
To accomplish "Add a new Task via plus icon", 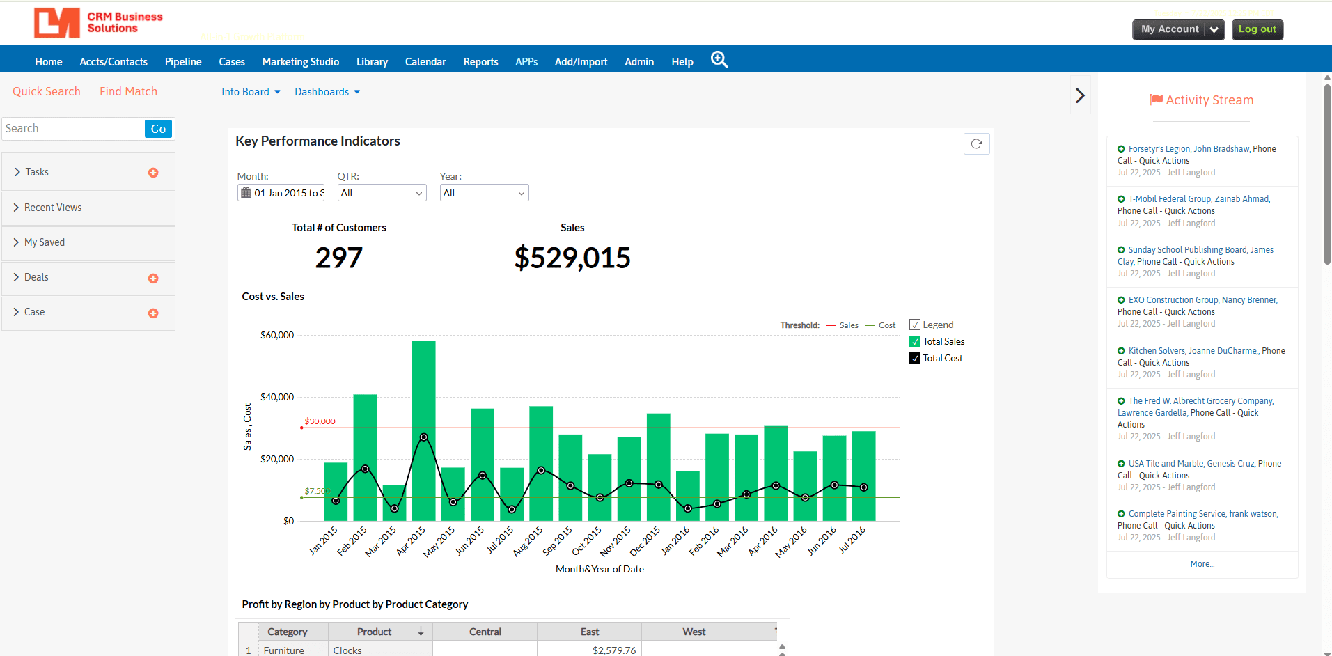I will click(153, 173).
